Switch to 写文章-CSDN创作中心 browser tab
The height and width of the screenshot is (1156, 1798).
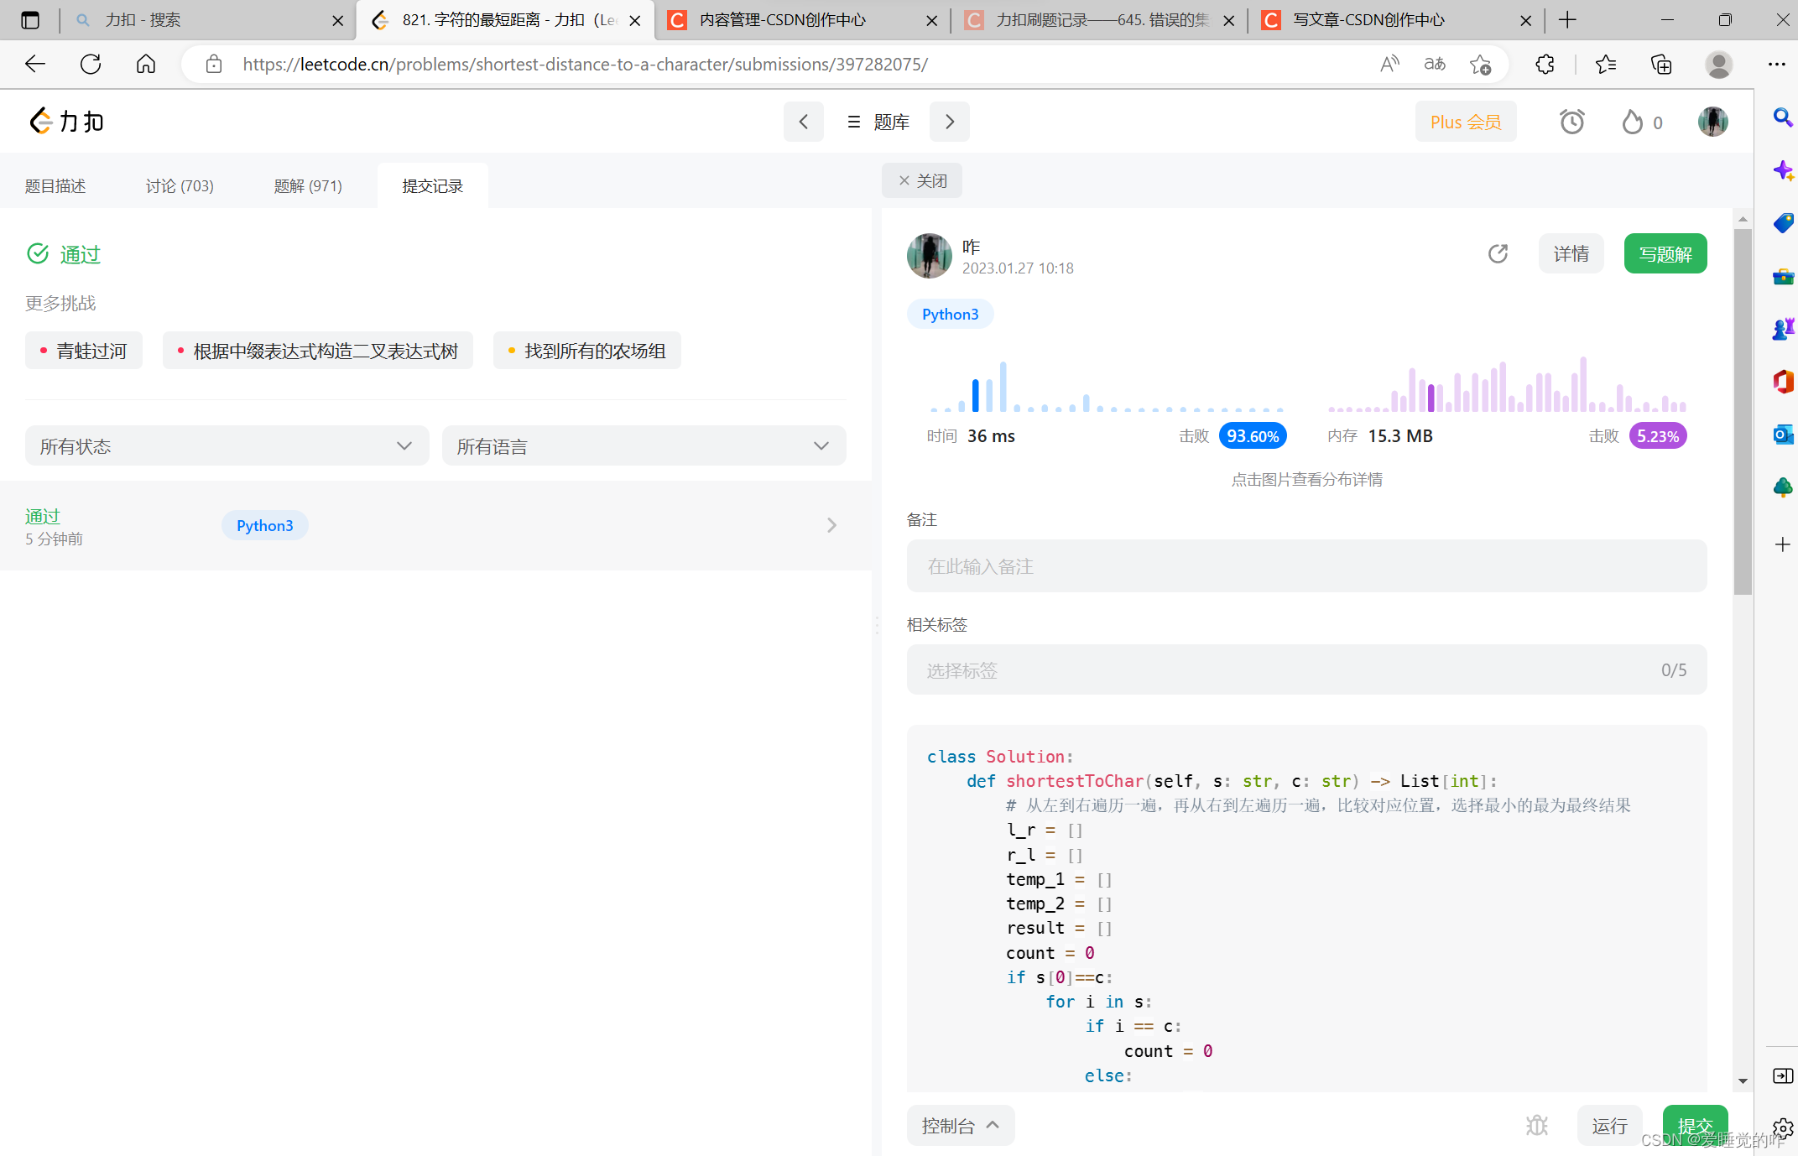click(x=1395, y=20)
